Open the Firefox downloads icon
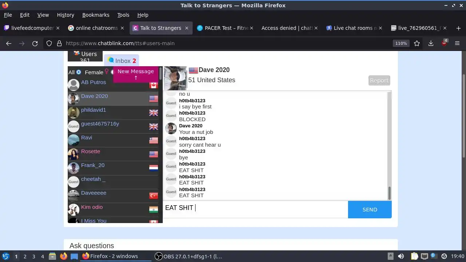Viewport: 466px width, 262px height. (431, 43)
